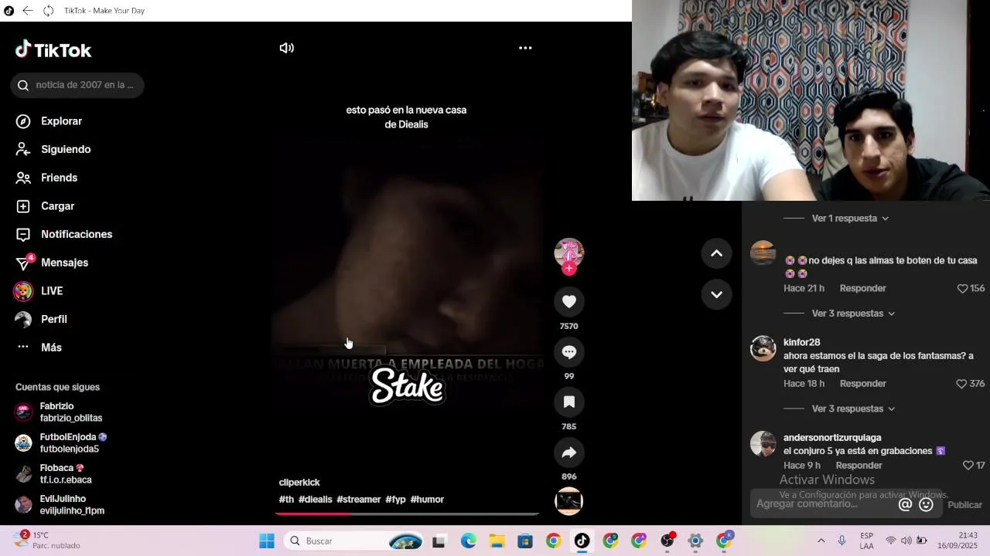The width and height of the screenshot is (990, 556).
Task: Open Notificaciones in the sidebar
Action: click(x=64, y=234)
